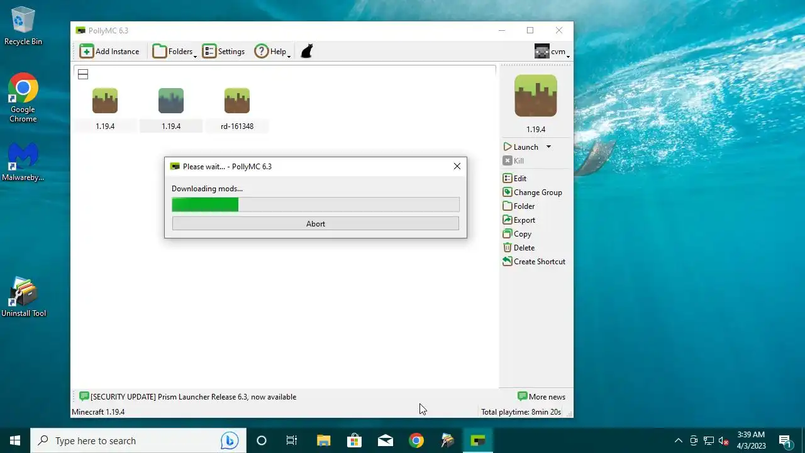This screenshot has width=805, height=453.
Task: Open the Help dropdown menu
Action: 272,52
